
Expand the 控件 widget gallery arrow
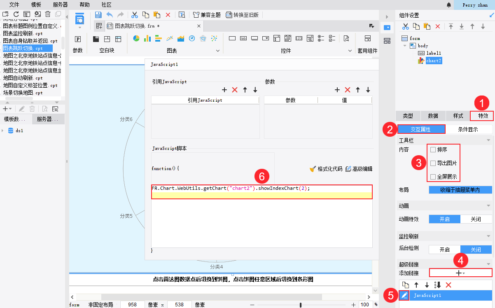(350, 51)
